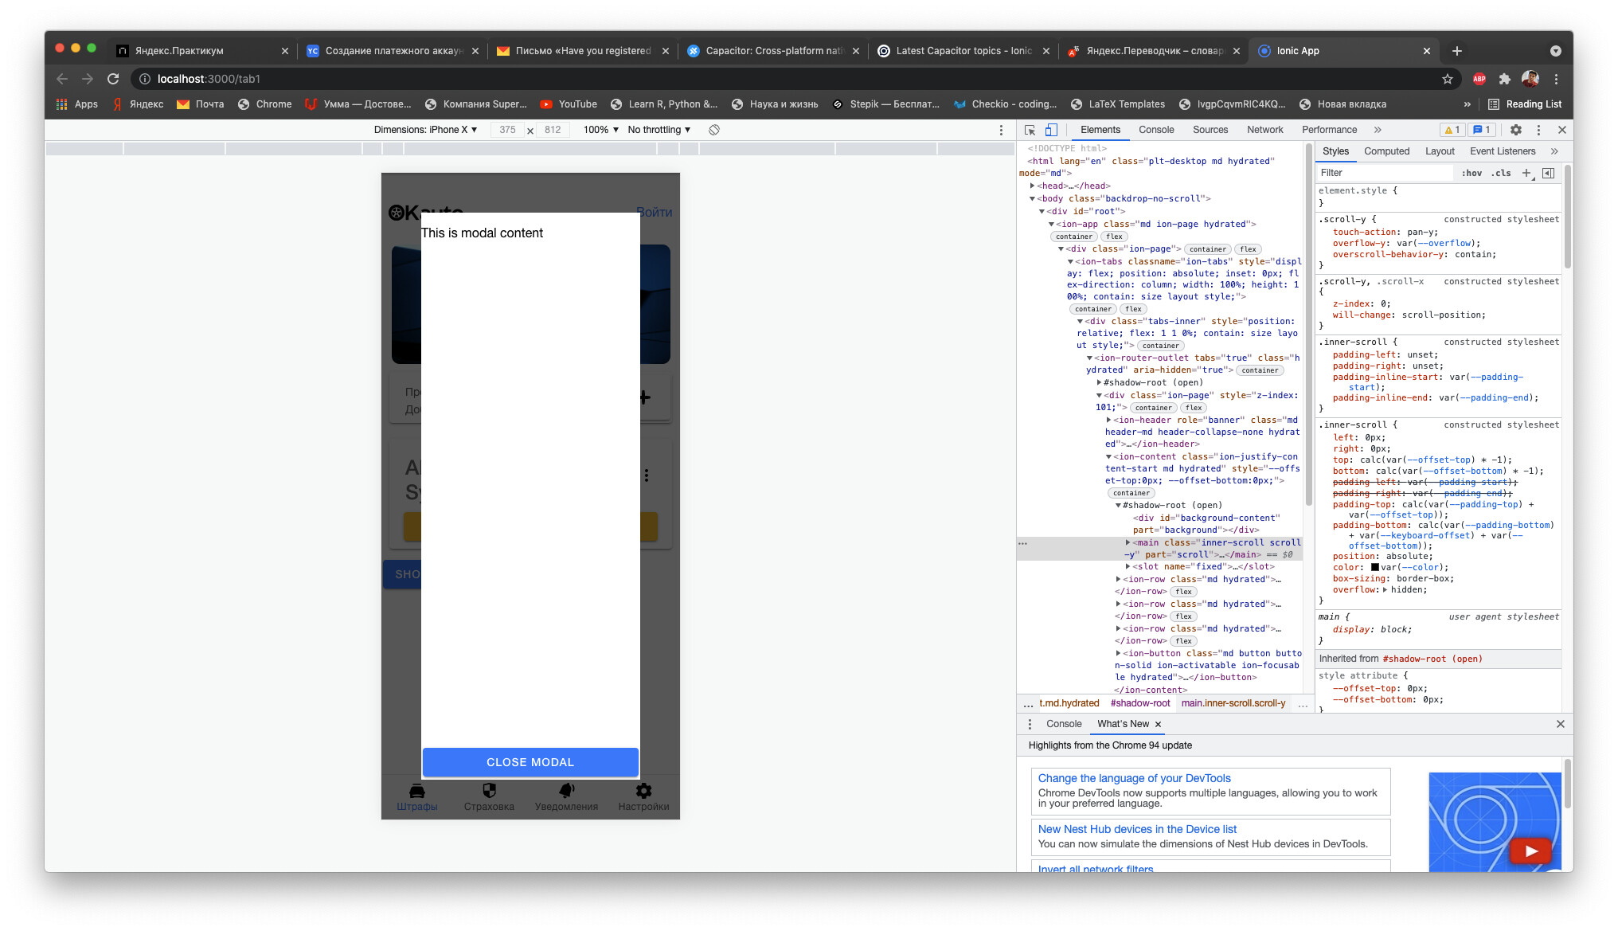The image size is (1618, 931).
Task: Open the 100% zoom dropdown
Action: (601, 130)
